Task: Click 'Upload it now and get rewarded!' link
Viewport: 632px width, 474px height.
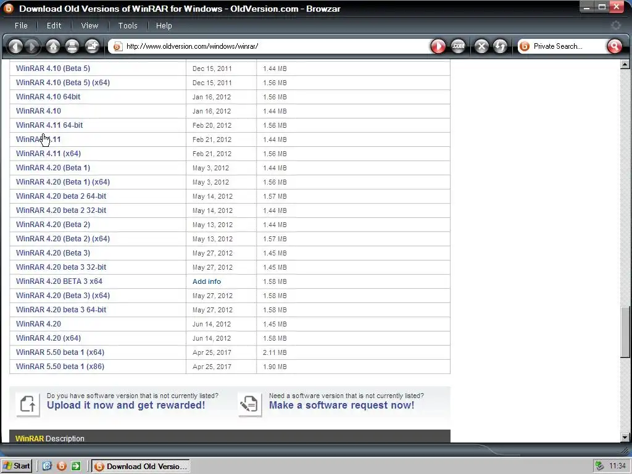Action: click(x=126, y=405)
